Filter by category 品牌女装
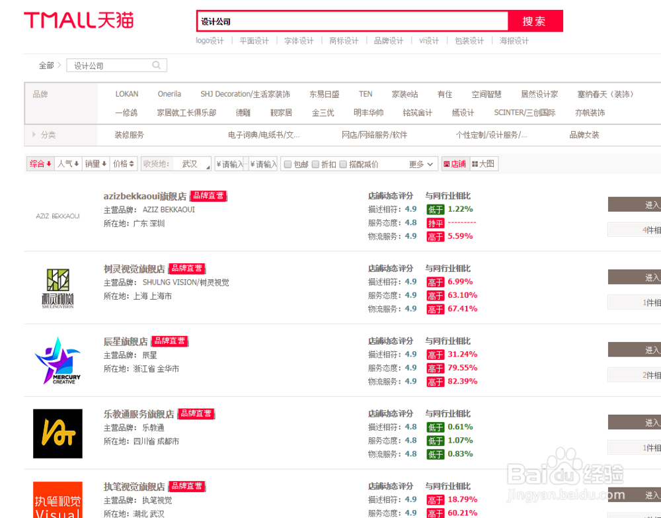Viewport: 661px width, 518px height. 584,135
